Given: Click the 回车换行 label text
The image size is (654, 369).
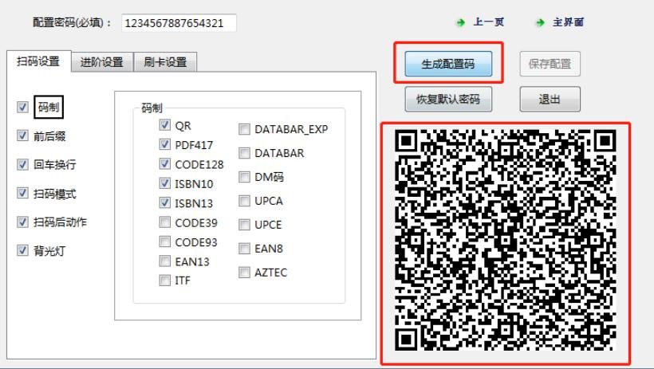Looking at the screenshot, I should pyautogui.click(x=55, y=165).
